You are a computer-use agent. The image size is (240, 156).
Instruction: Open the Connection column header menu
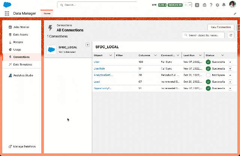coord(178,55)
